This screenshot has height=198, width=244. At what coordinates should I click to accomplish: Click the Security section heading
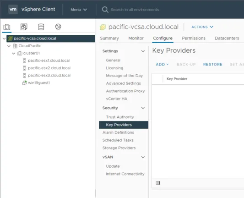[110, 108]
